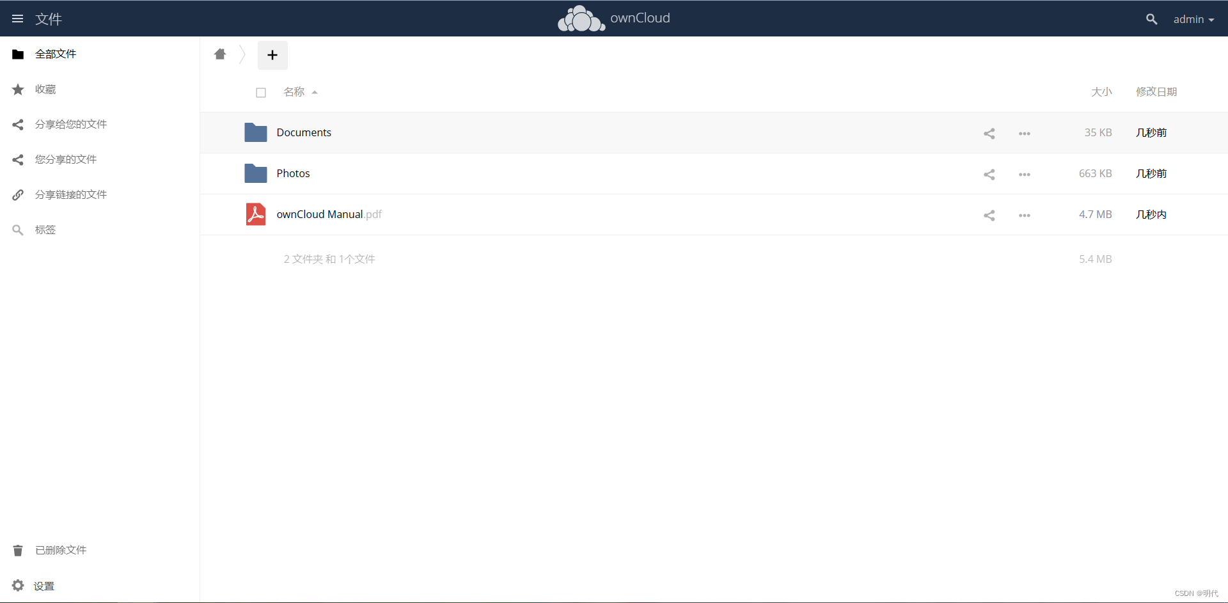The height and width of the screenshot is (603, 1228).
Task: Open the Photos folder icon
Action: [256, 173]
